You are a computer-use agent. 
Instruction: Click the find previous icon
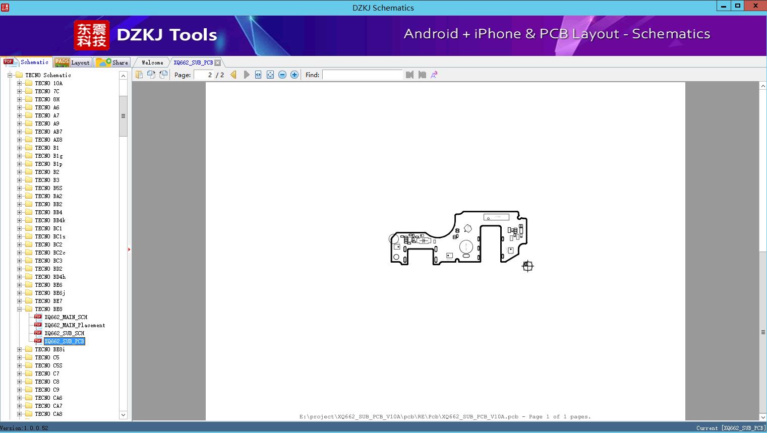point(409,75)
